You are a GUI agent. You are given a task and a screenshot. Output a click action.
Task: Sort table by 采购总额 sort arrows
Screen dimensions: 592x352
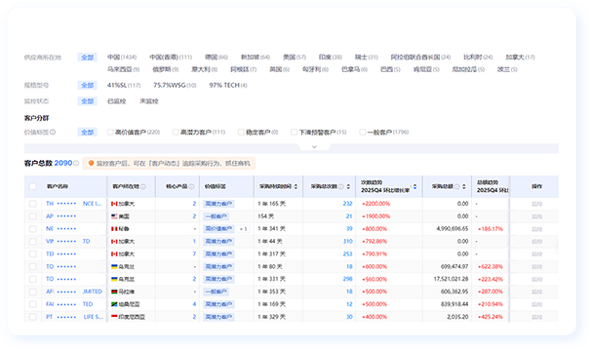[x=464, y=186]
